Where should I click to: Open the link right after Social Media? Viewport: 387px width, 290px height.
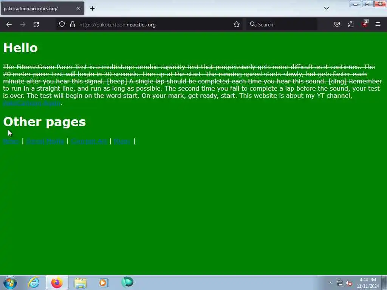tap(89, 141)
